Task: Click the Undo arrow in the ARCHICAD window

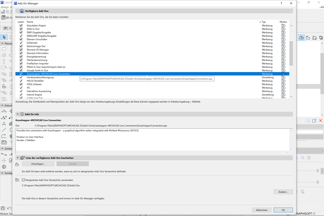Action: coord(9,208)
